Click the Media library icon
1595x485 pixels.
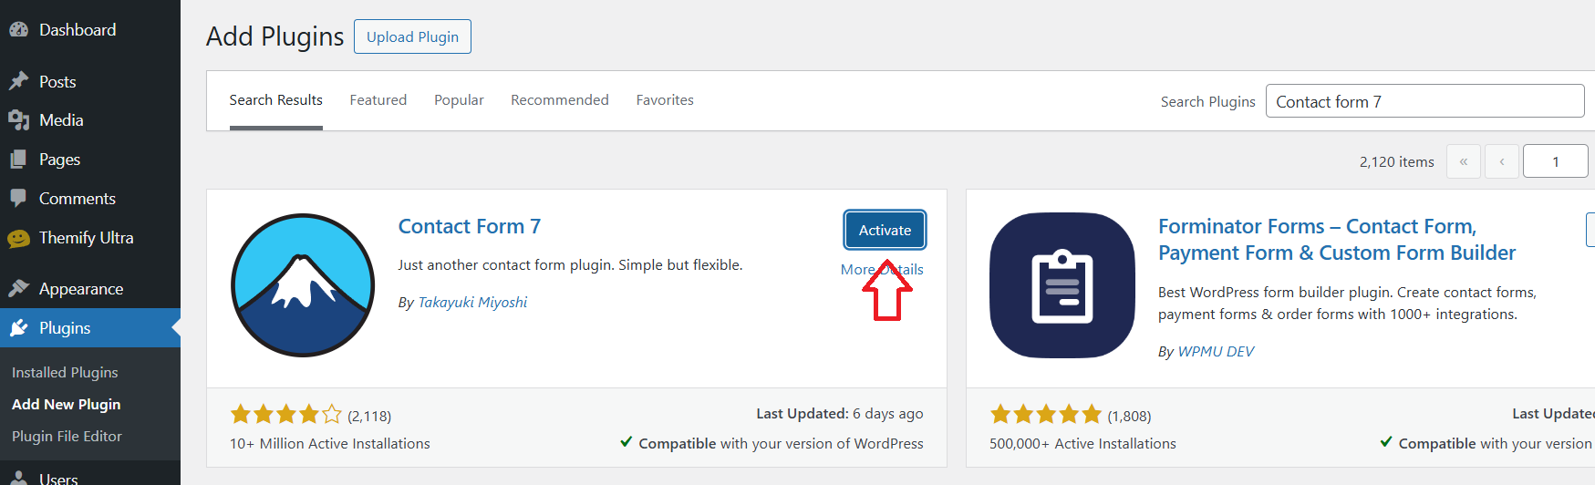tap(18, 120)
